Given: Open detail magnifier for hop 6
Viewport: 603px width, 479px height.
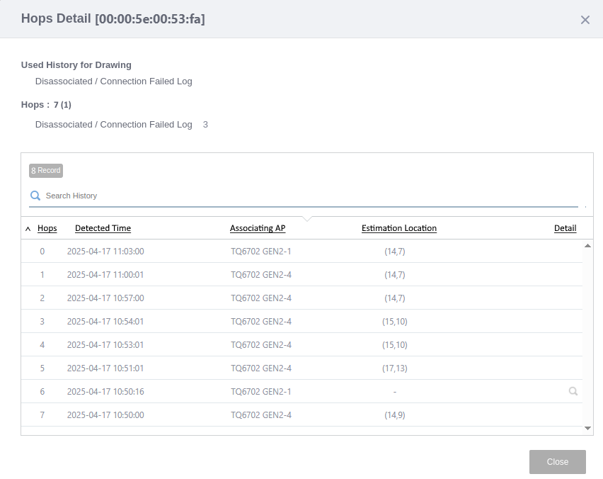Looking at the screenshot, I should (x=573, y=391).
